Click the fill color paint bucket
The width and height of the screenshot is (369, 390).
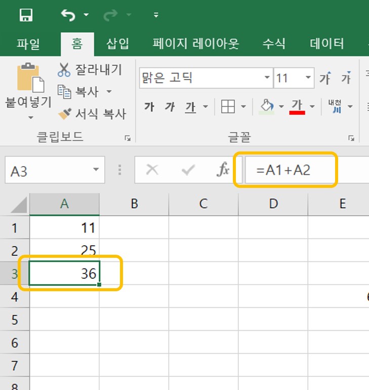click(x=267, y=107)
